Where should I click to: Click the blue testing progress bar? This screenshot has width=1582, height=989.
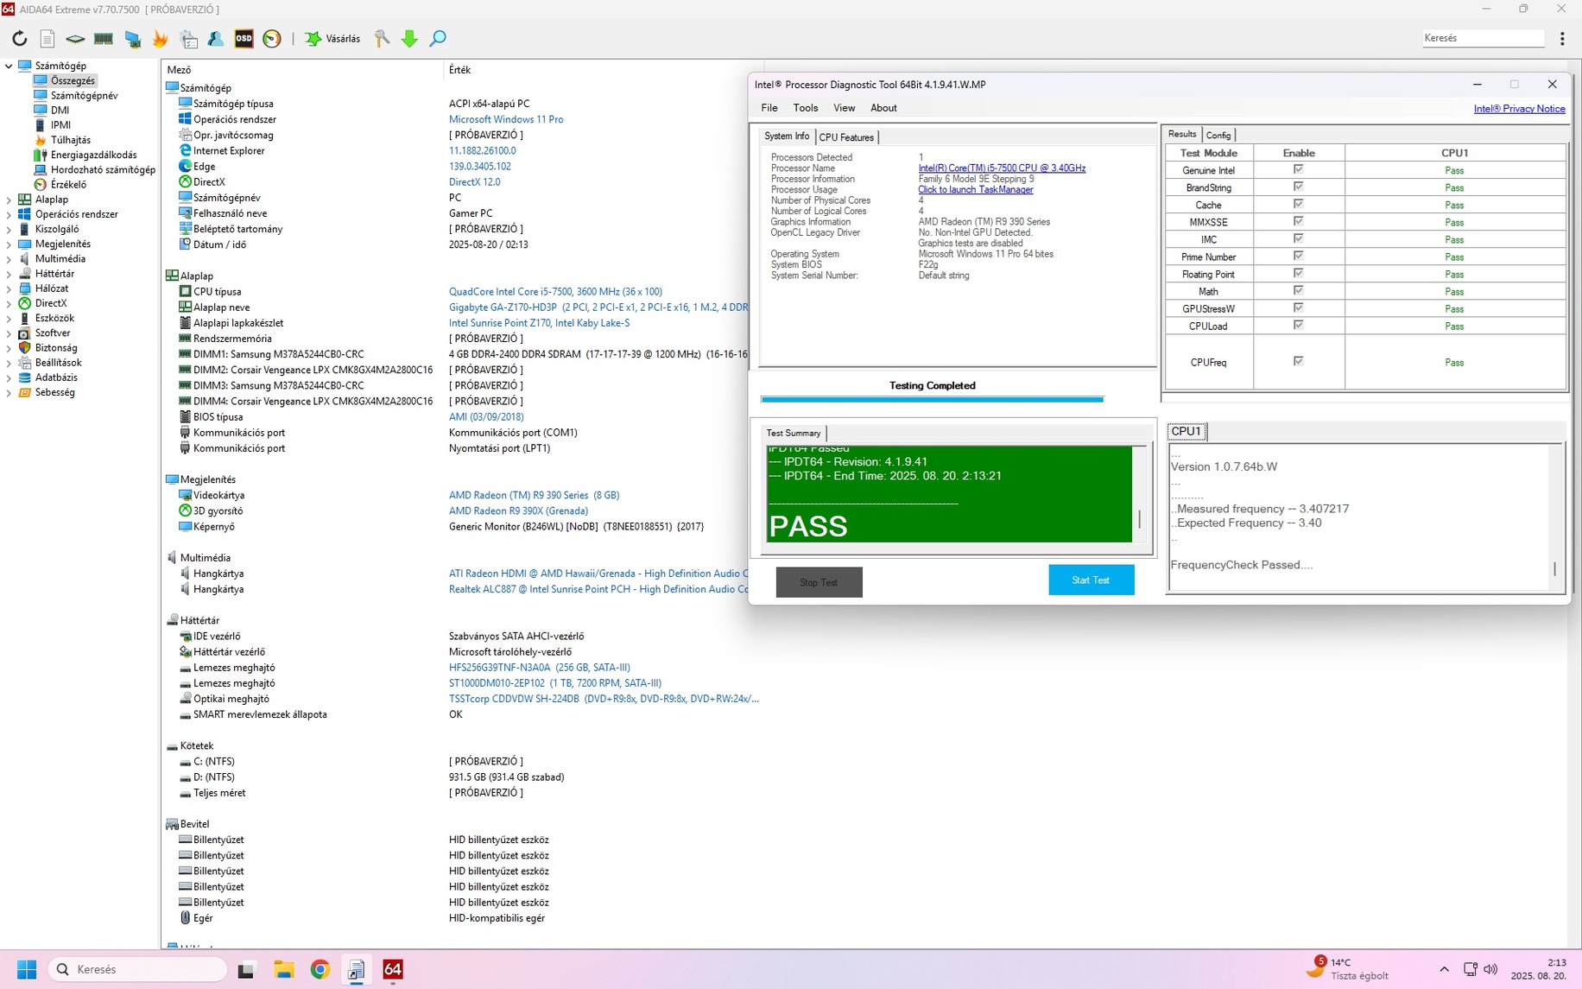click(x=932, y=399)
